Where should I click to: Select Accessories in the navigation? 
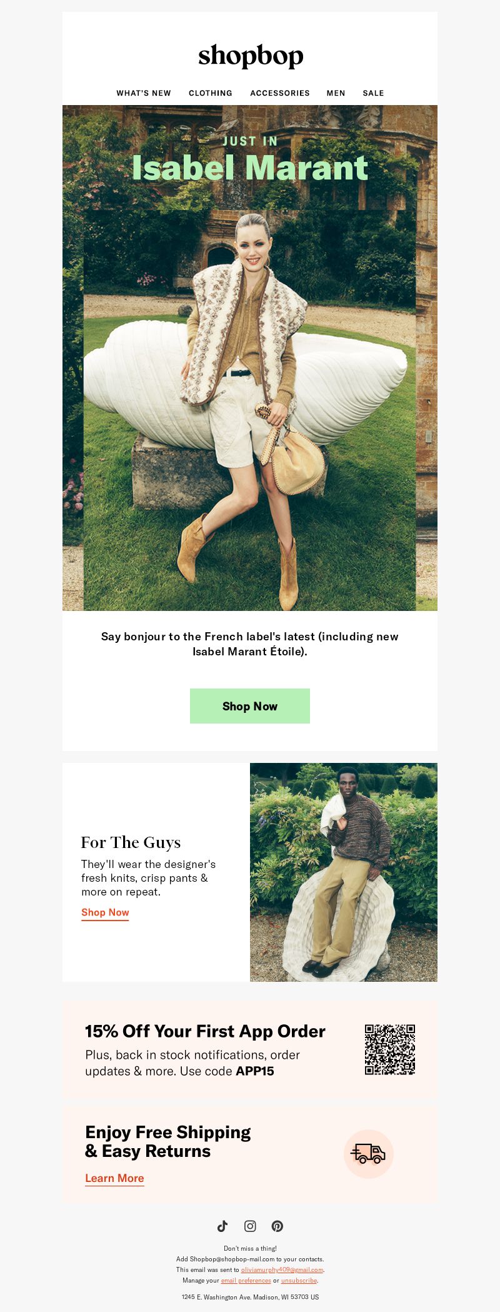(x=280, y=93)
